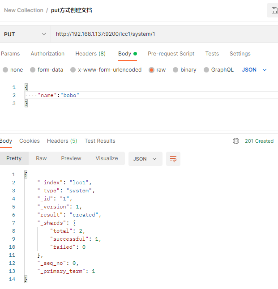Click the wrap lines icon in response
The image size is (278, 289).
[x=173, y=159]
